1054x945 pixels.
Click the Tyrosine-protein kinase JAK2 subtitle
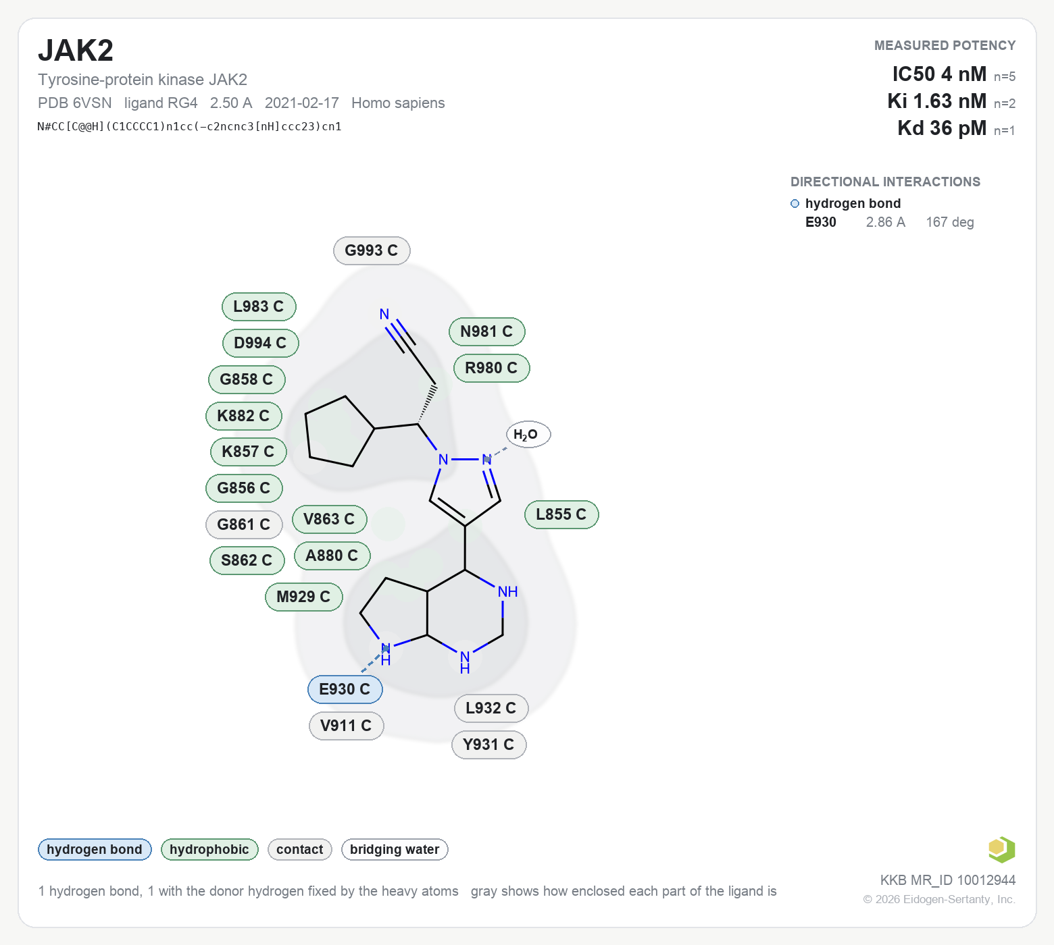(x=143, y=80)
